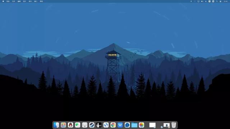The image size is (230, 129).
Task: Open the blue swirl S app
Action: point(106,125)
